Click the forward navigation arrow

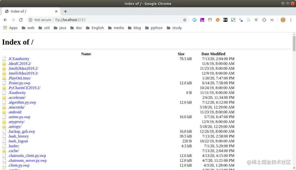13,20
